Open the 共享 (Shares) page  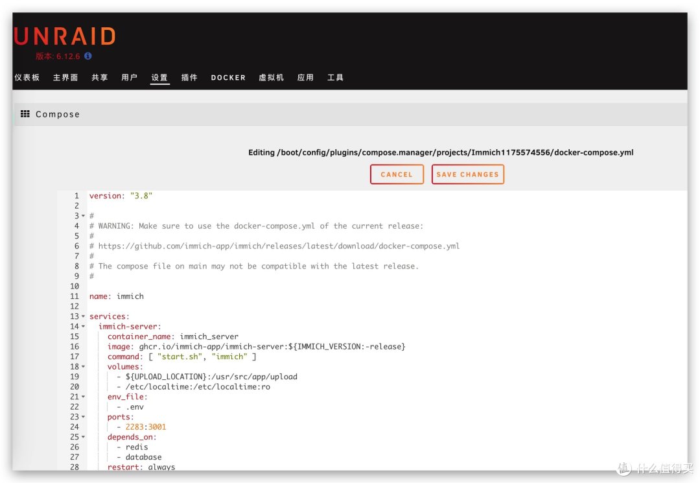pos(99,77)
